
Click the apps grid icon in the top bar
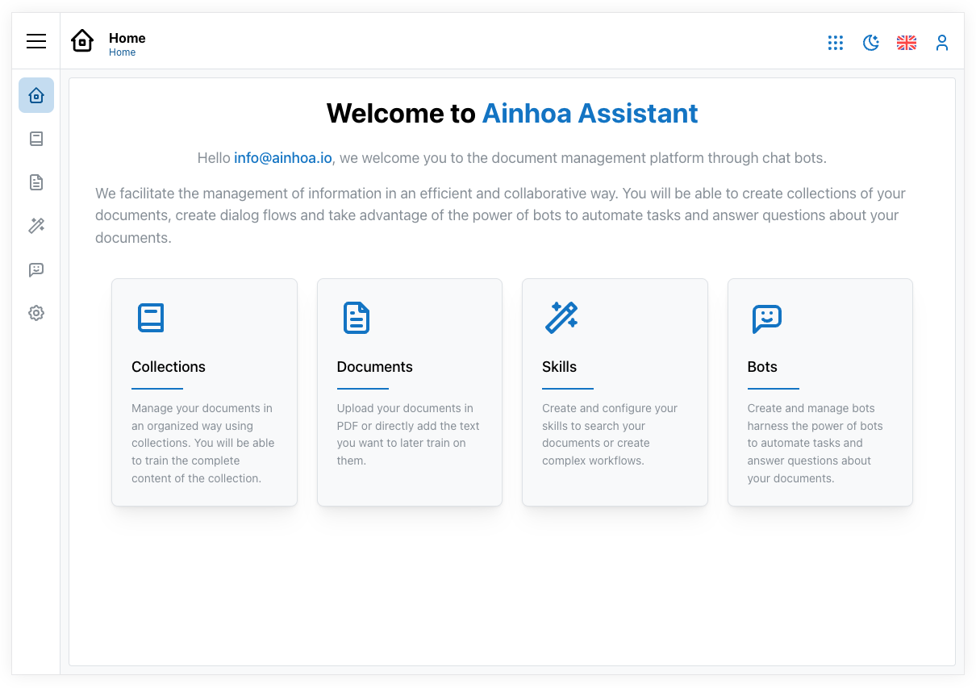[x=836, y=43]
